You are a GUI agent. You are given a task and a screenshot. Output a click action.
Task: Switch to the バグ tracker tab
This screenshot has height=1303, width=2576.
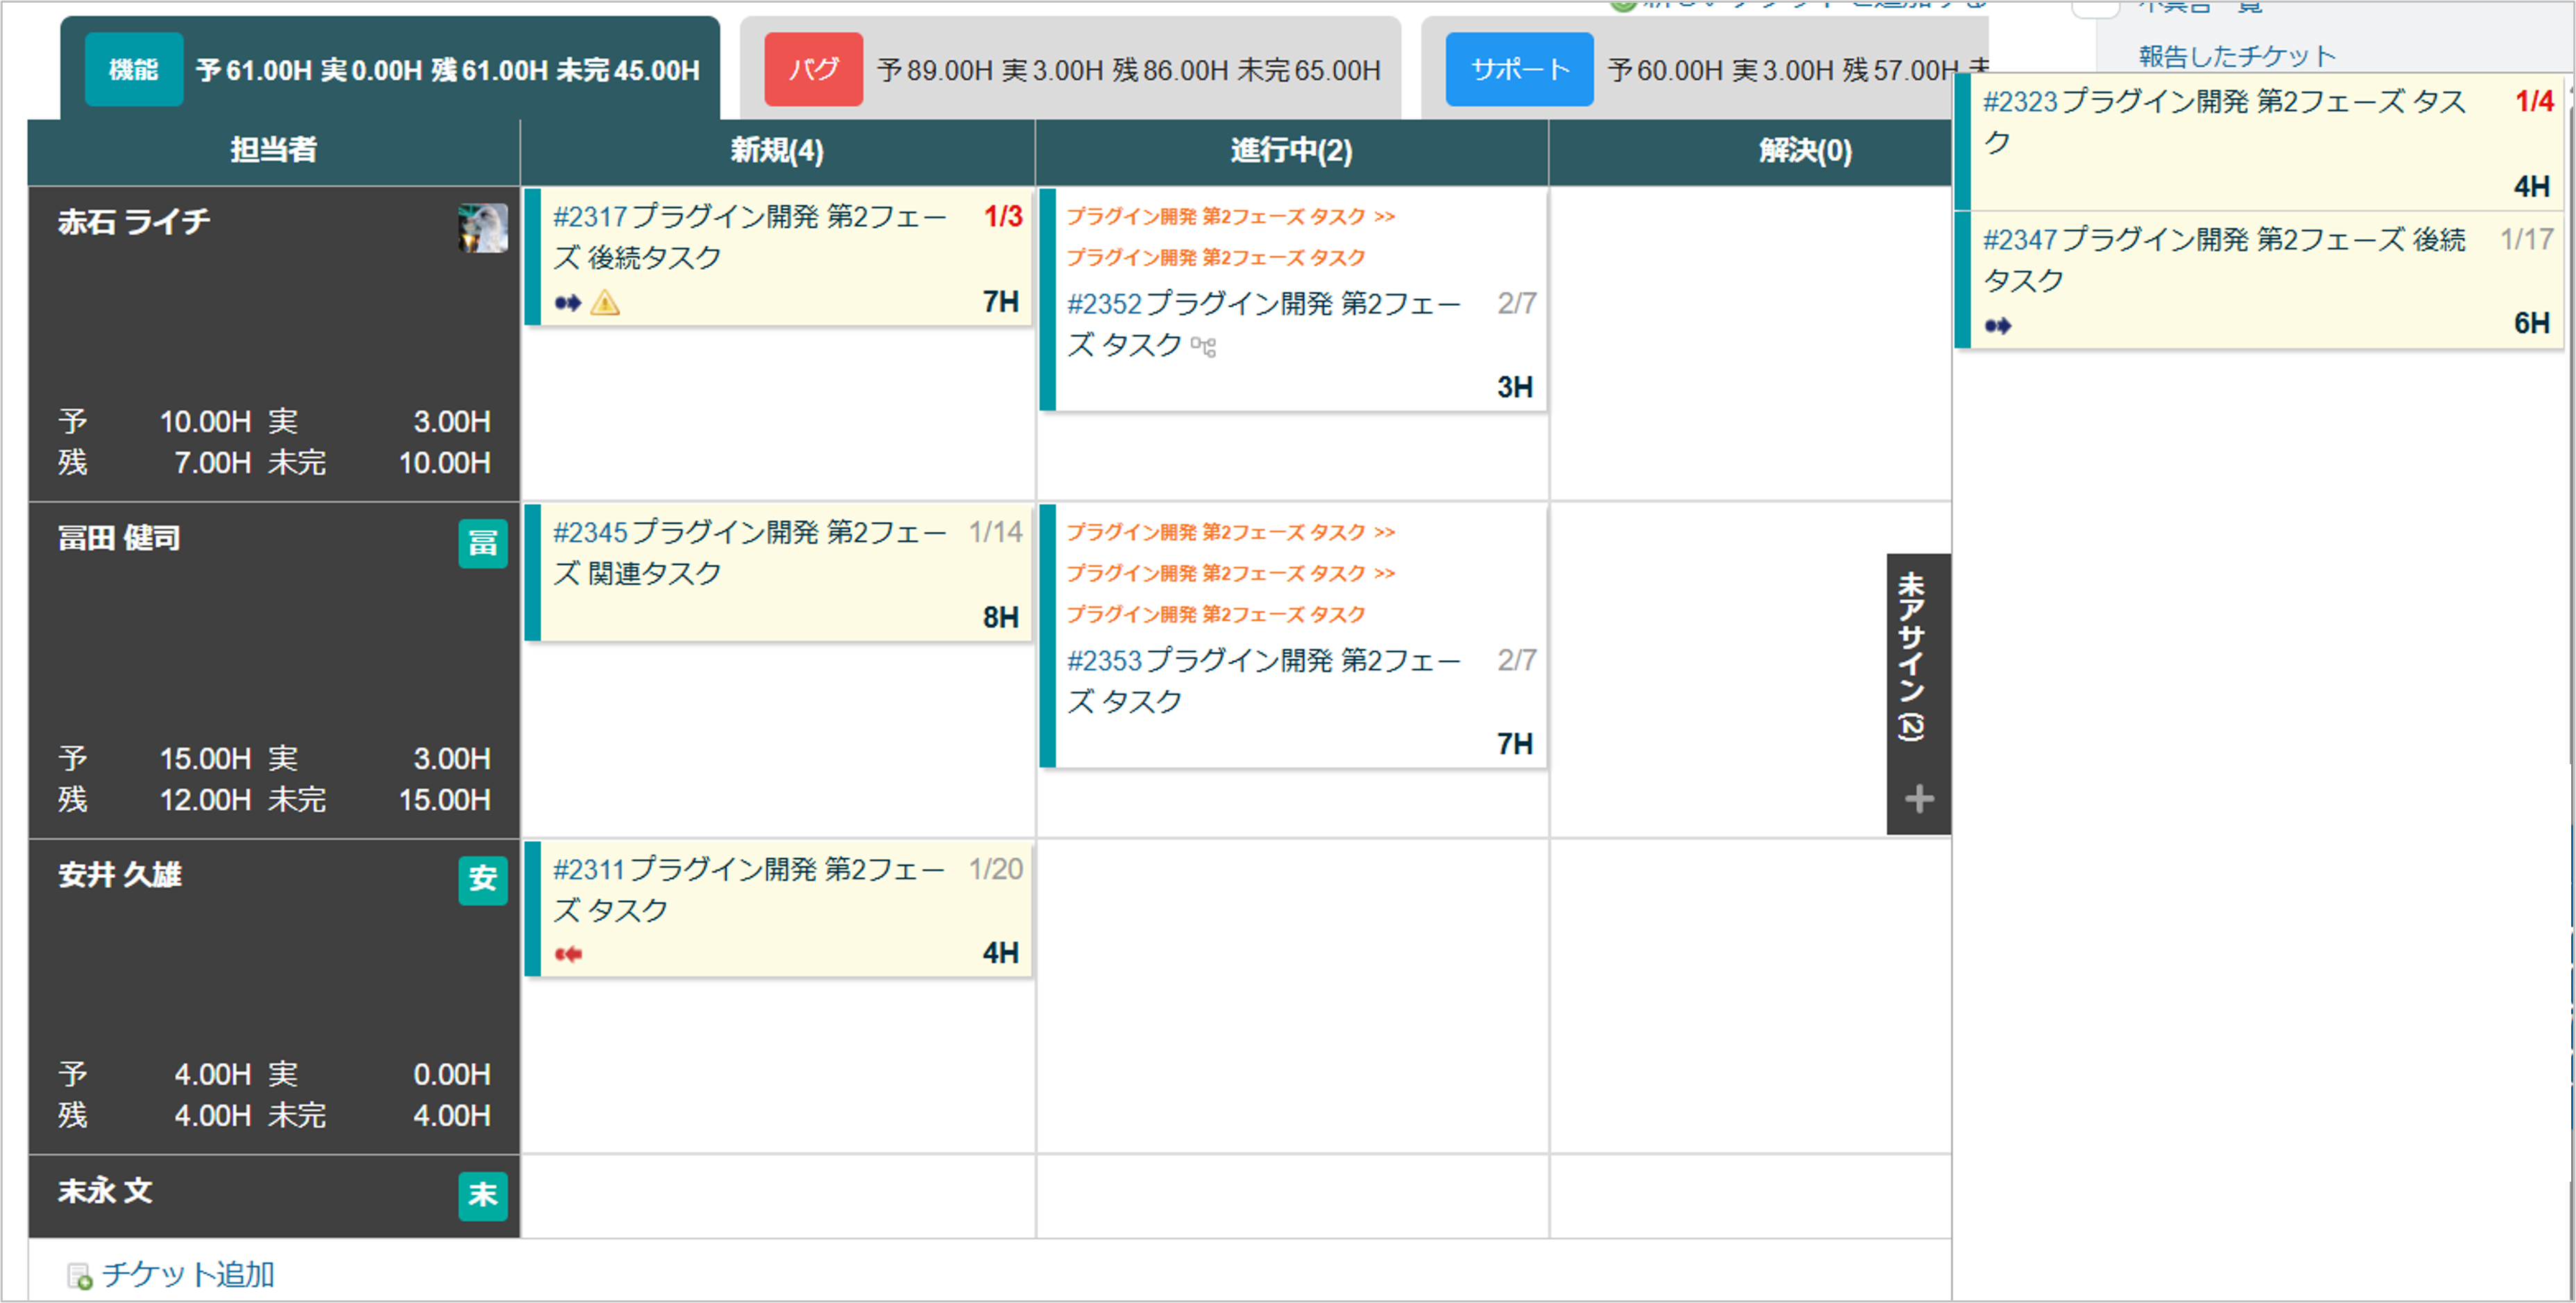coord(813,69)
